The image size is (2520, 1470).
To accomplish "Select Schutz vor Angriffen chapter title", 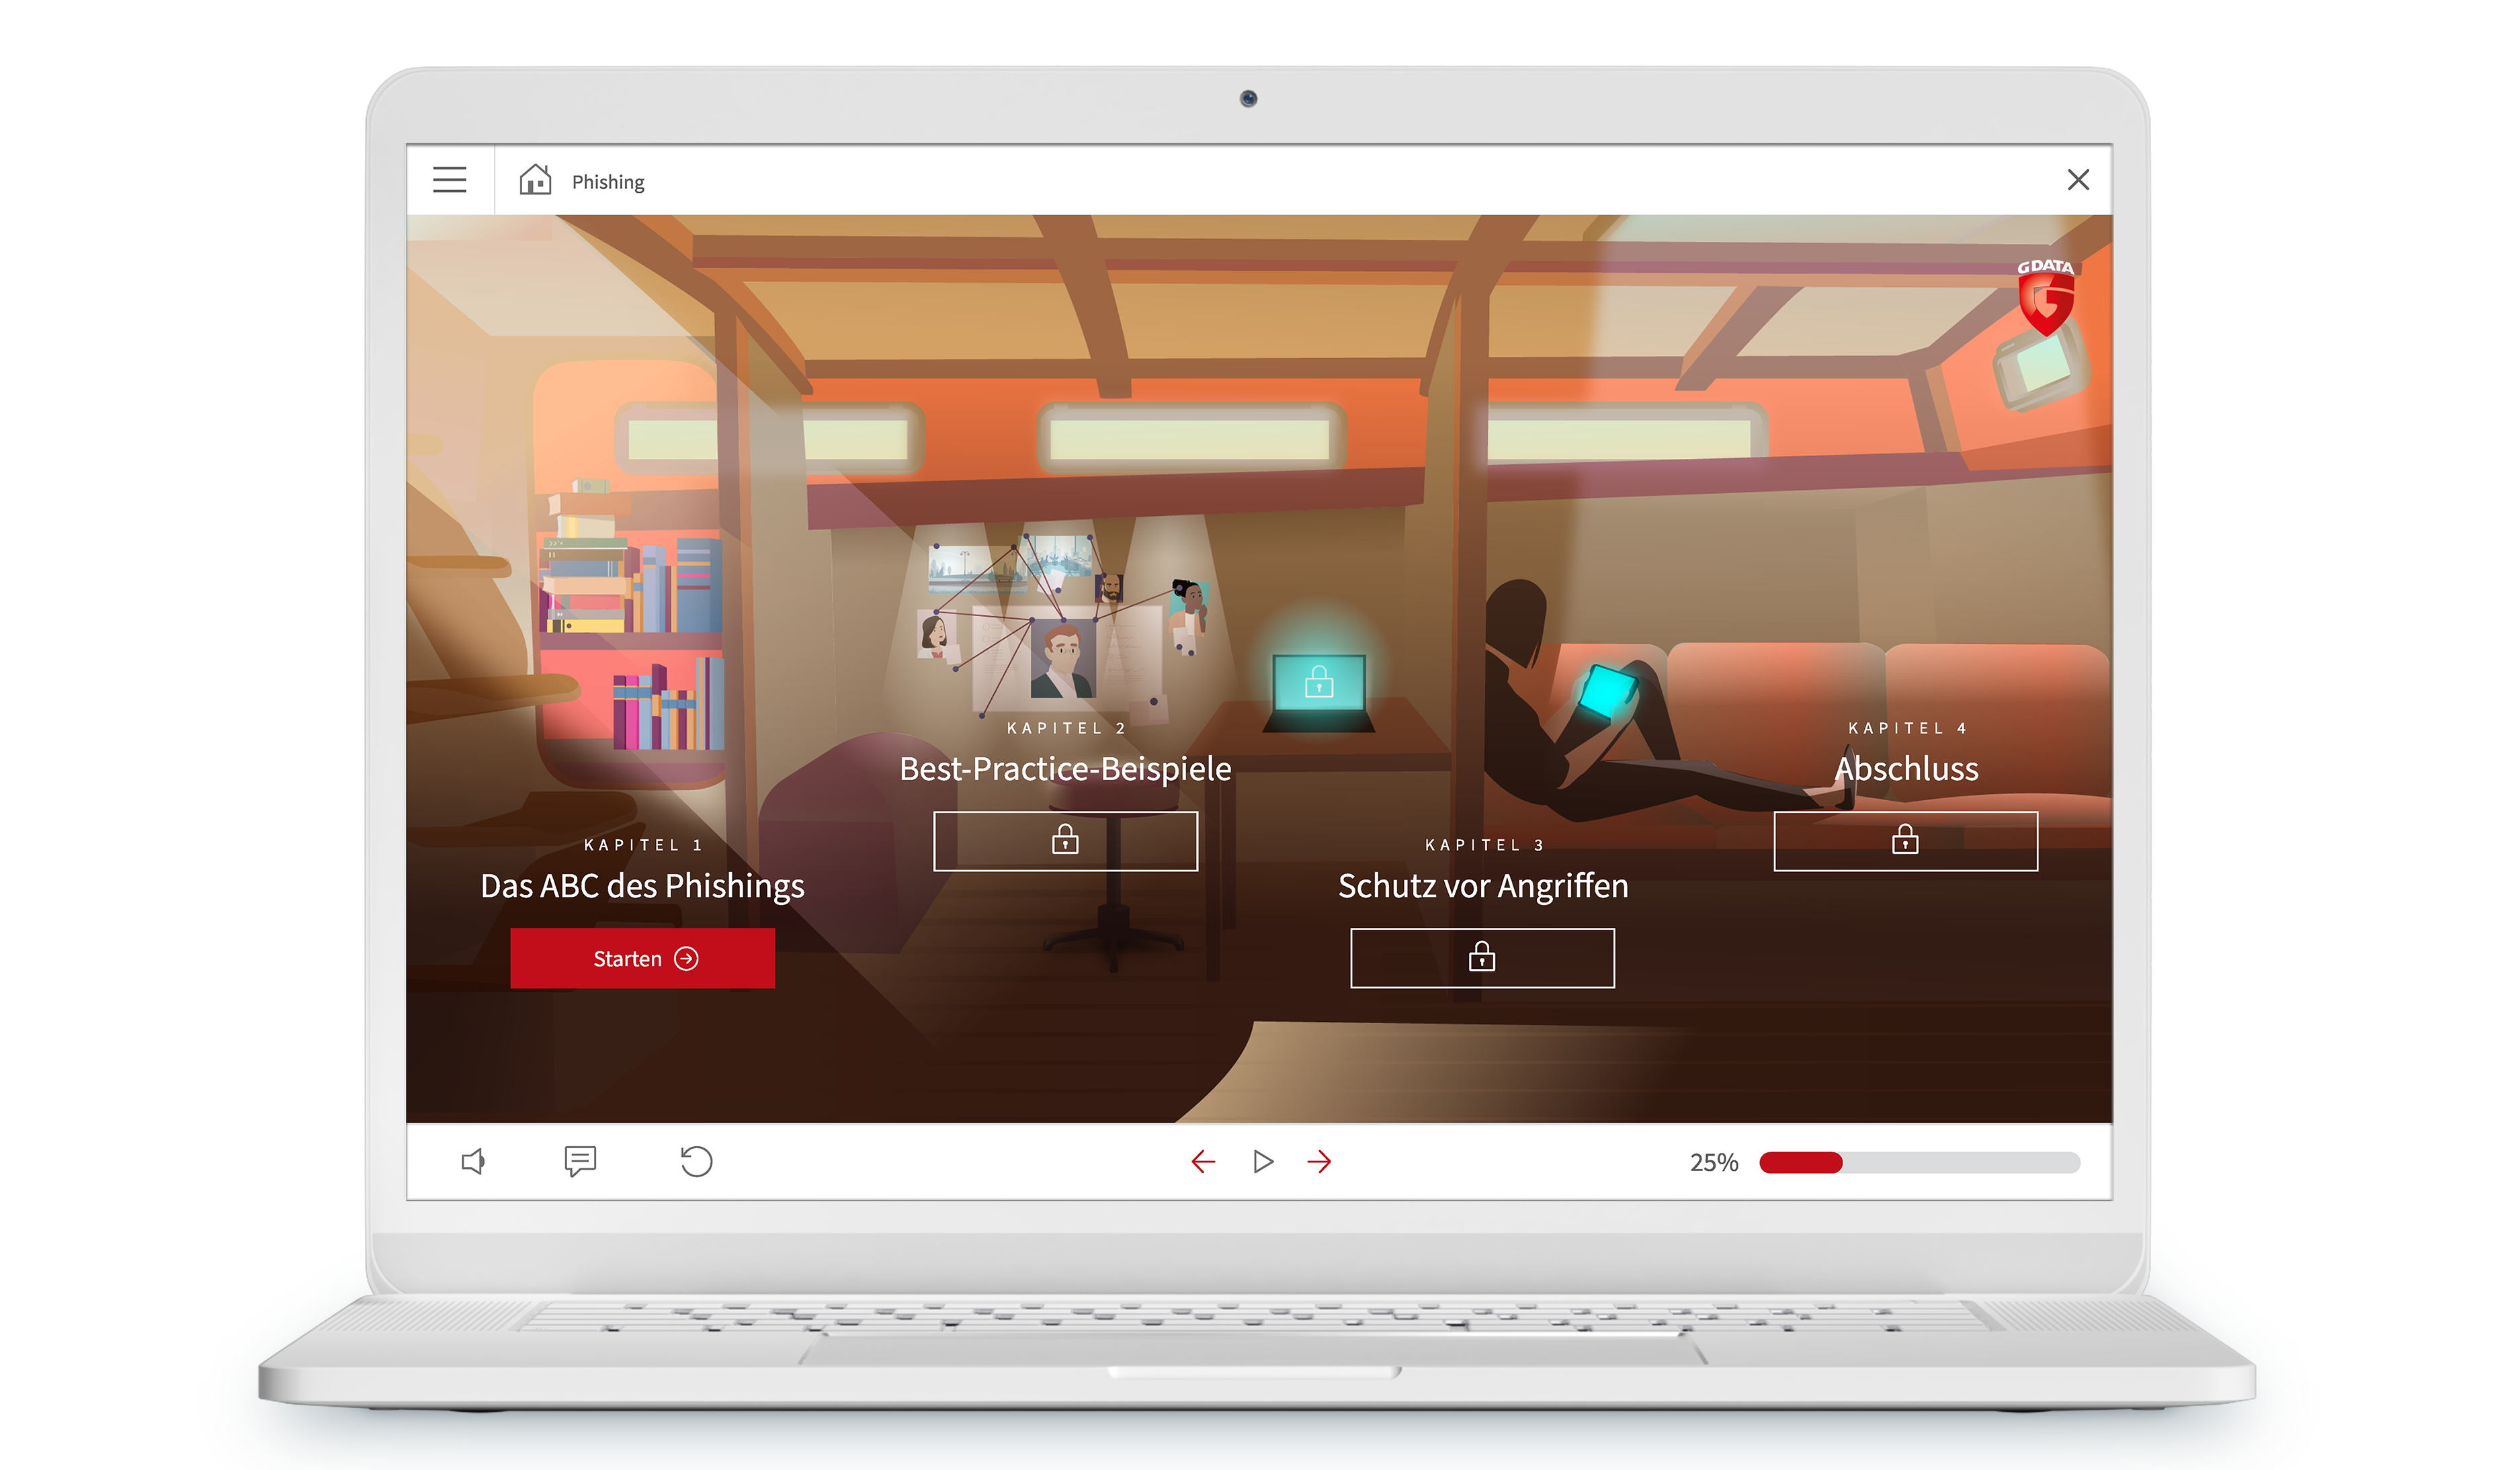I will [1483, 886].
